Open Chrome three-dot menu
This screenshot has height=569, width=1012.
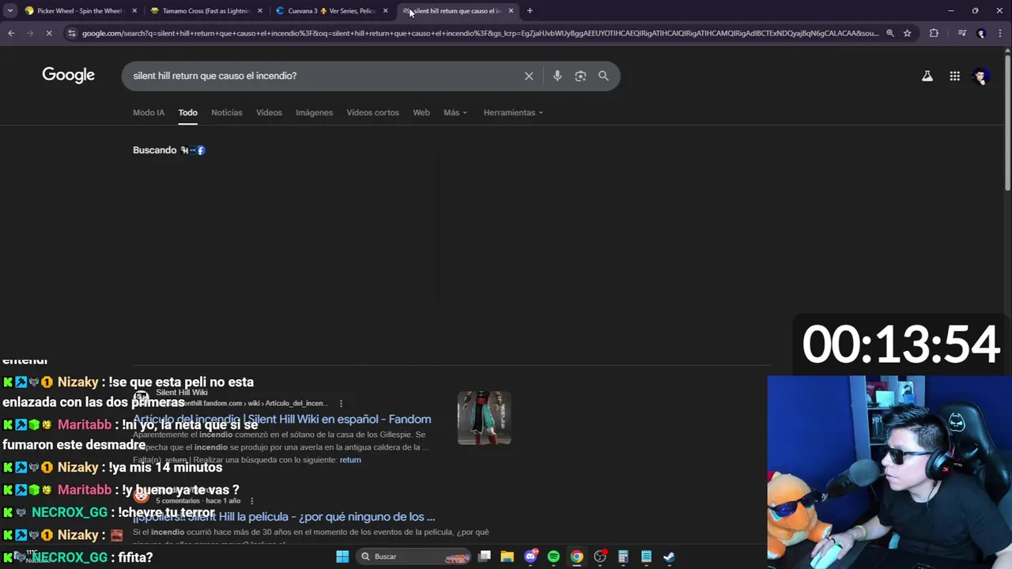click(1001, 33)
